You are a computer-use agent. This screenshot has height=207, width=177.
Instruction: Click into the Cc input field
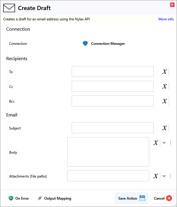coord(112,86)
